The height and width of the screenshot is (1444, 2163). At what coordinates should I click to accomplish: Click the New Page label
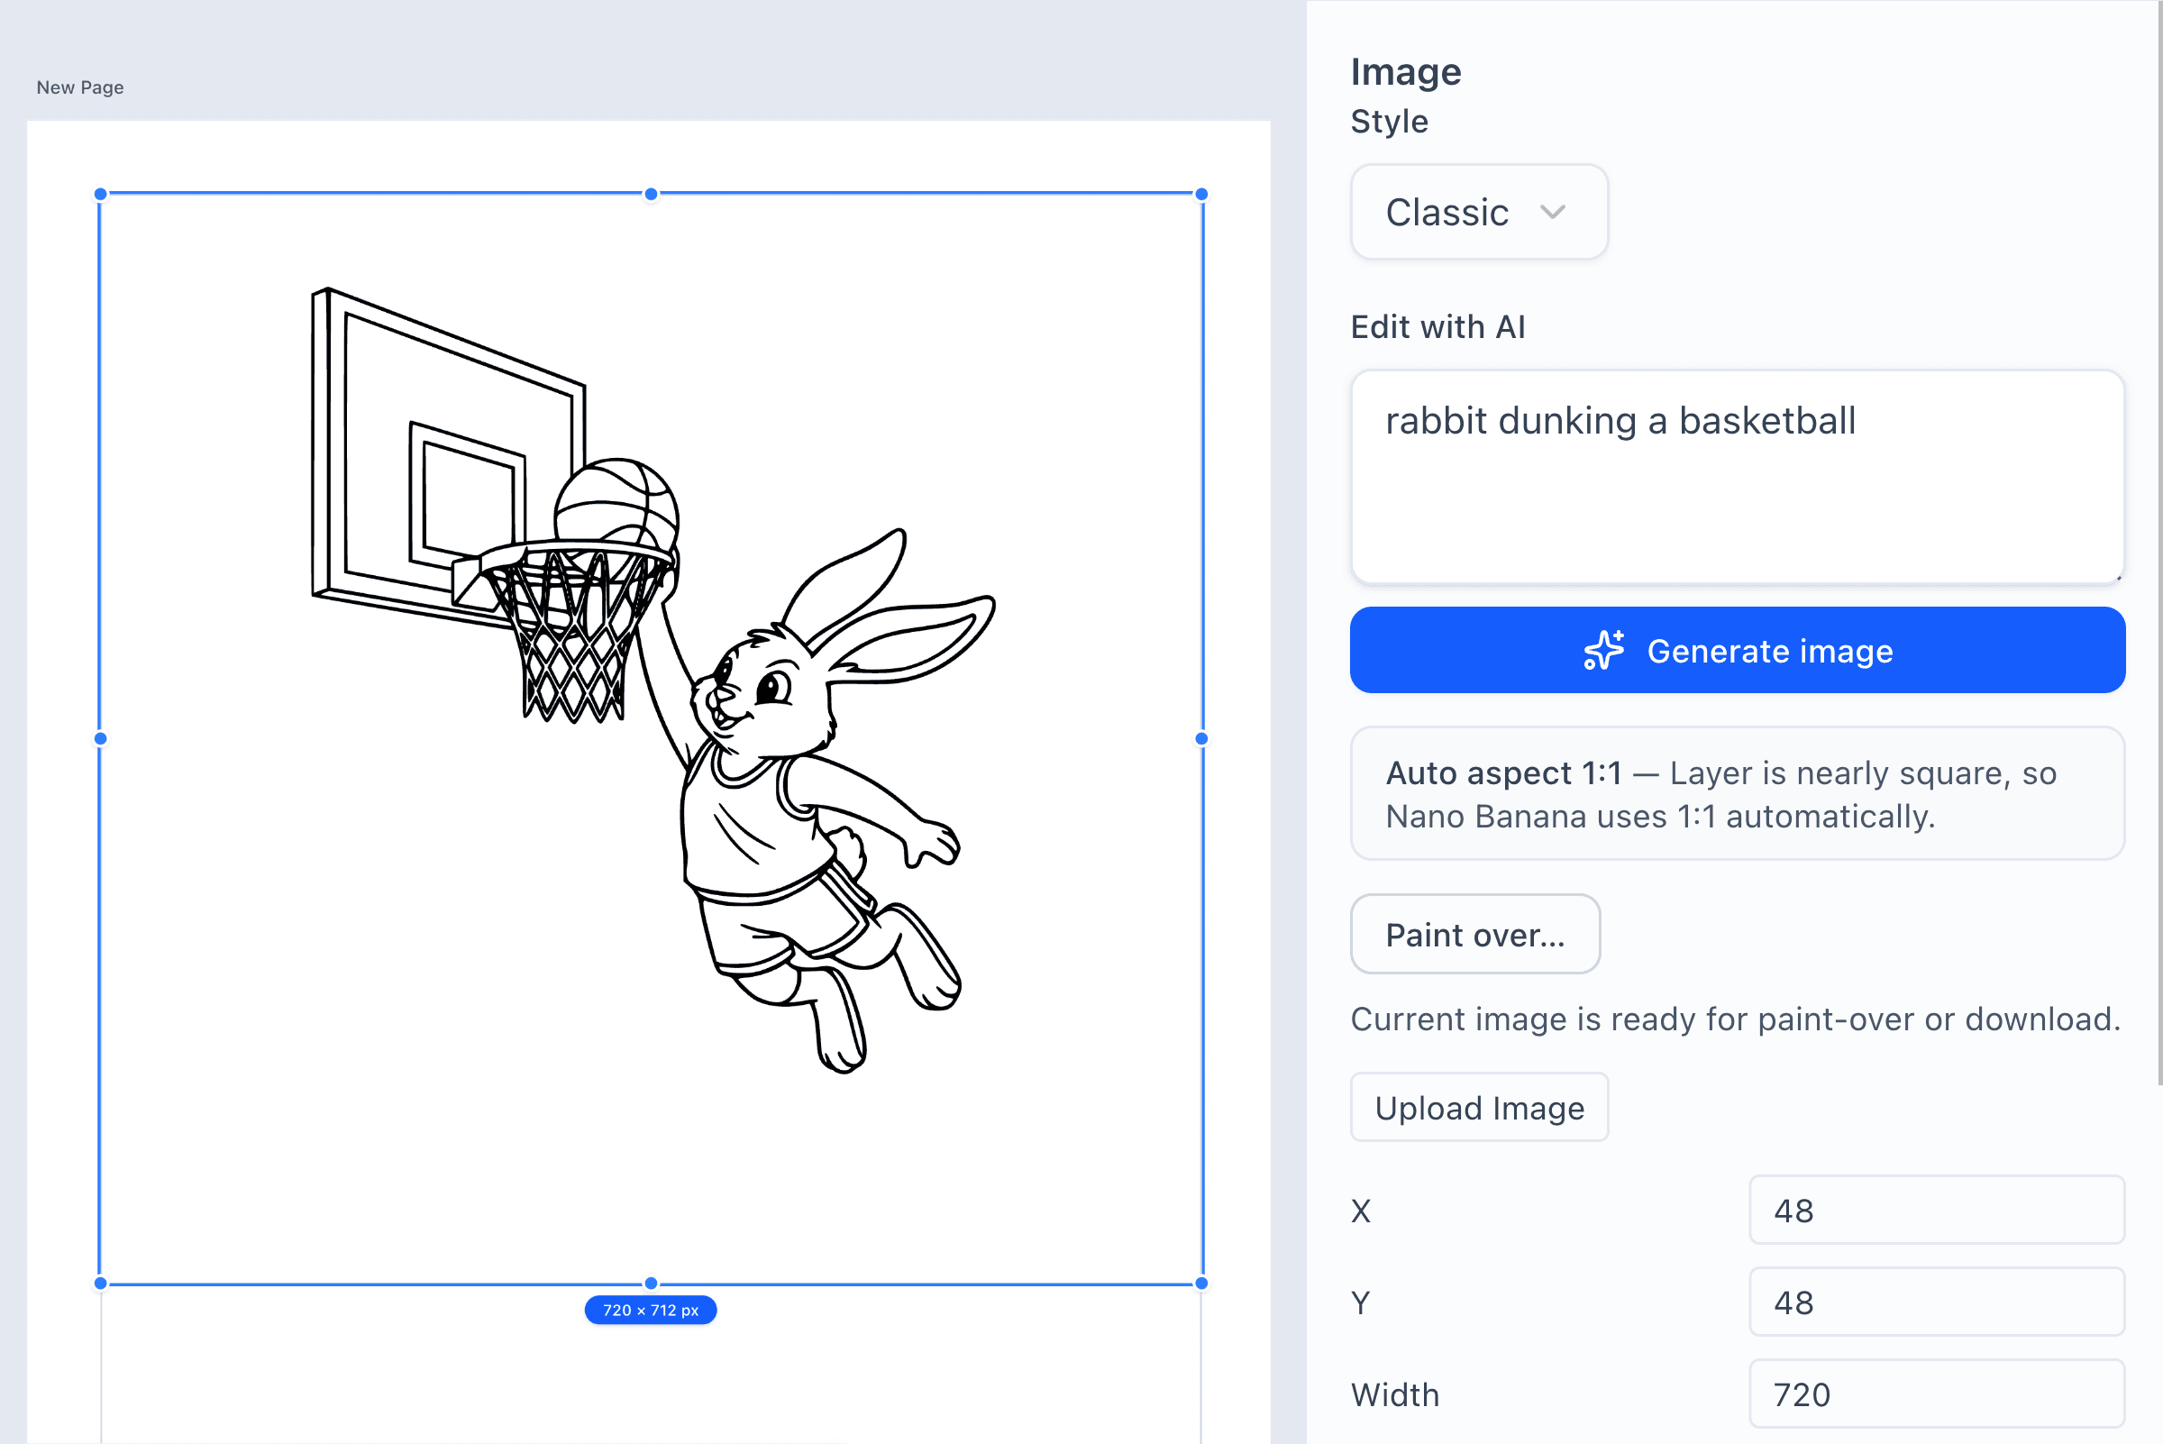click(x=79, y=87)
